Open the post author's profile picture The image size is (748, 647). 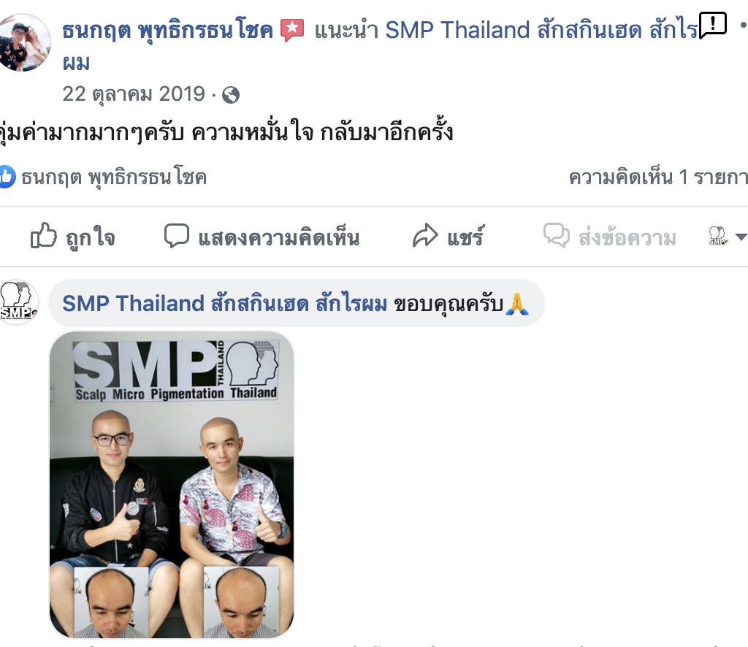tap(23, 42)
